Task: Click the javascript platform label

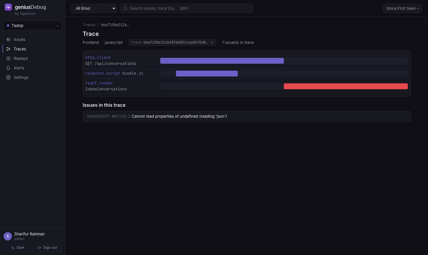Action: pos(114,42)
